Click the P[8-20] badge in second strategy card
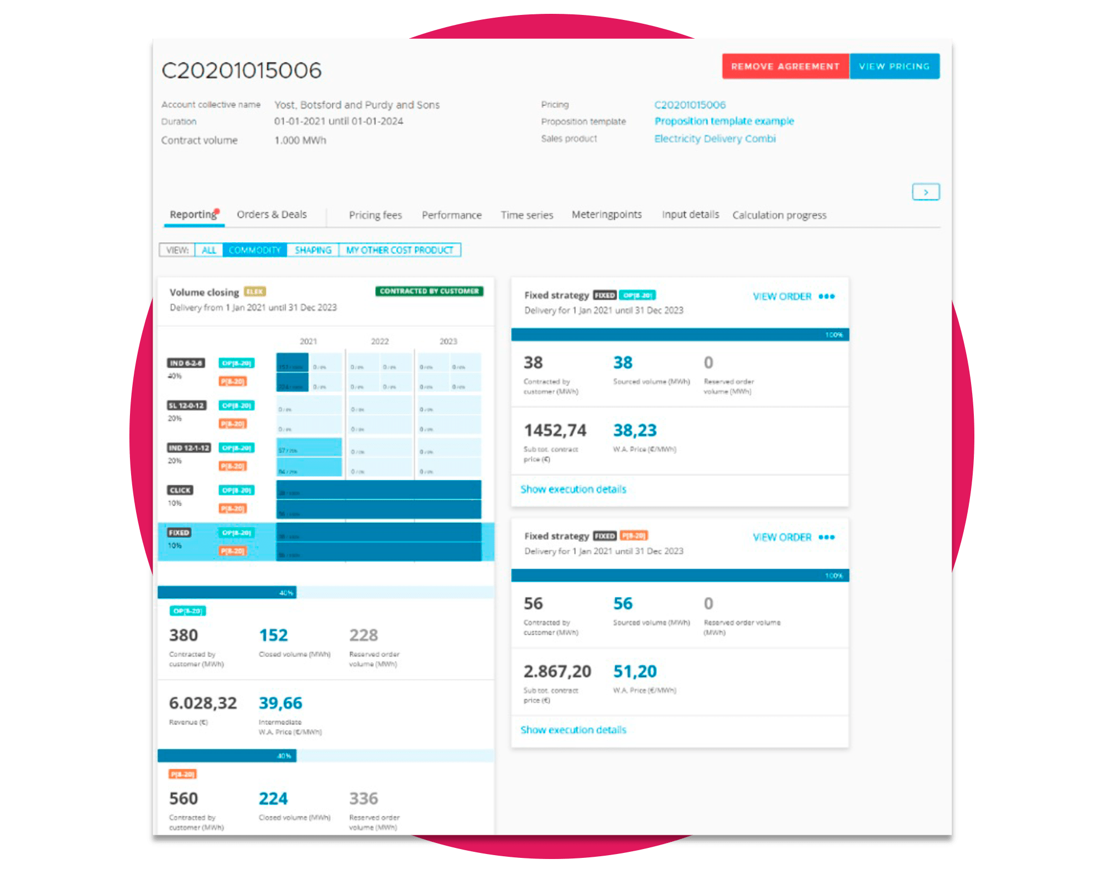This screenshot has height=885, width=1106. (x=634, y=535)
